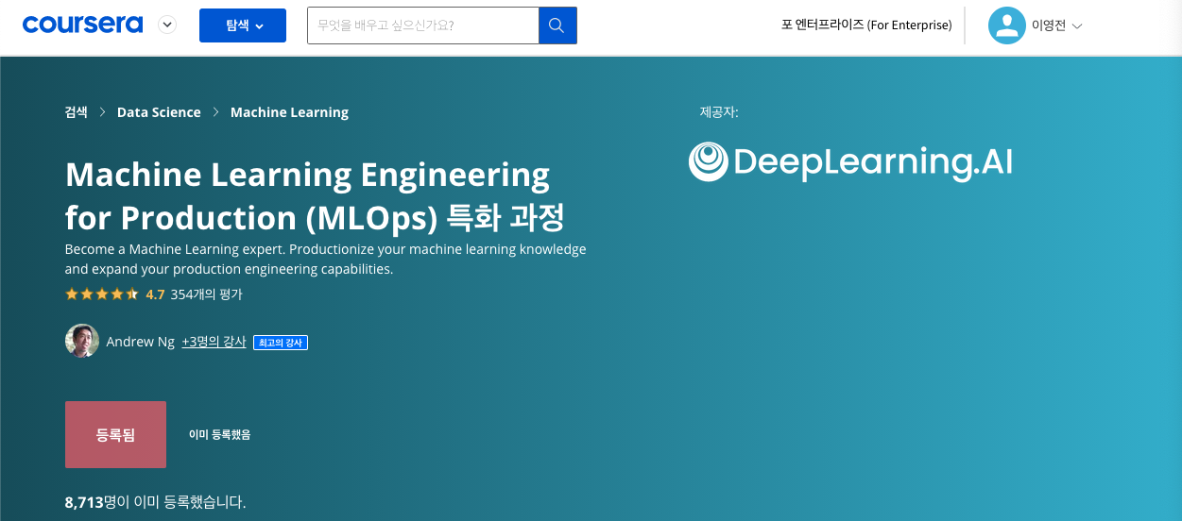This screenshot has width=1182, height=521.
Task: Click Andrew Ng instructor photo
Action: [x=82, y=342]
